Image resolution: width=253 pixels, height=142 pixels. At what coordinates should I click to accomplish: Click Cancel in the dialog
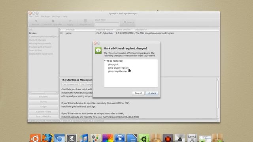pos(138,93)
